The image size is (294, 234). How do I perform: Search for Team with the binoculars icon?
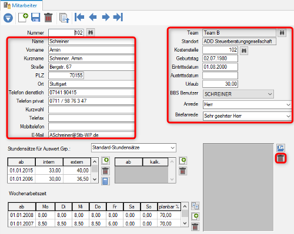pyautogui.click(x=282, y=33)
